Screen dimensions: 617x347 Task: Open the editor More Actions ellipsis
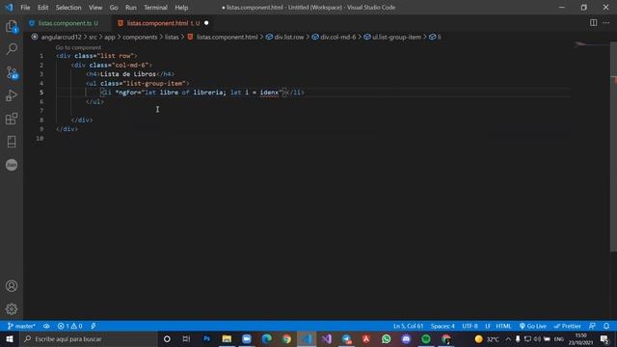coord(606,23)
